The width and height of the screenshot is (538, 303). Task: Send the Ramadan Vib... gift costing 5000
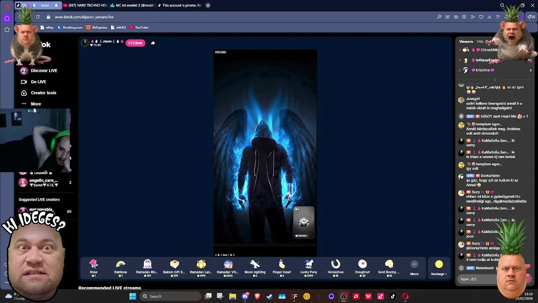[x=228, y=268]
